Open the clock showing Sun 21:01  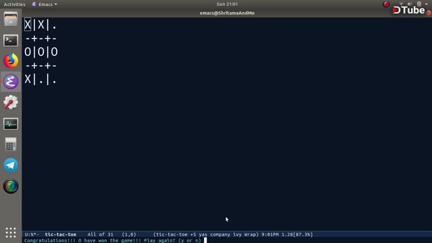click(x=227, y=4)
